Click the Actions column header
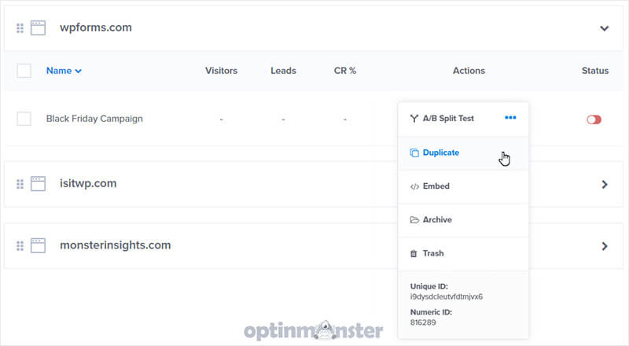 [x=469, y=71]
